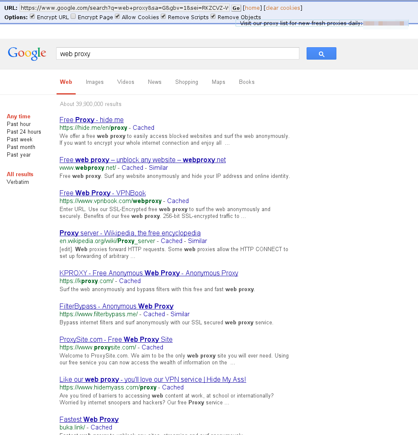Open the Fastest Web Proxy result
Viewport: 418px width, 435px height.
click(x=89, y=420)
